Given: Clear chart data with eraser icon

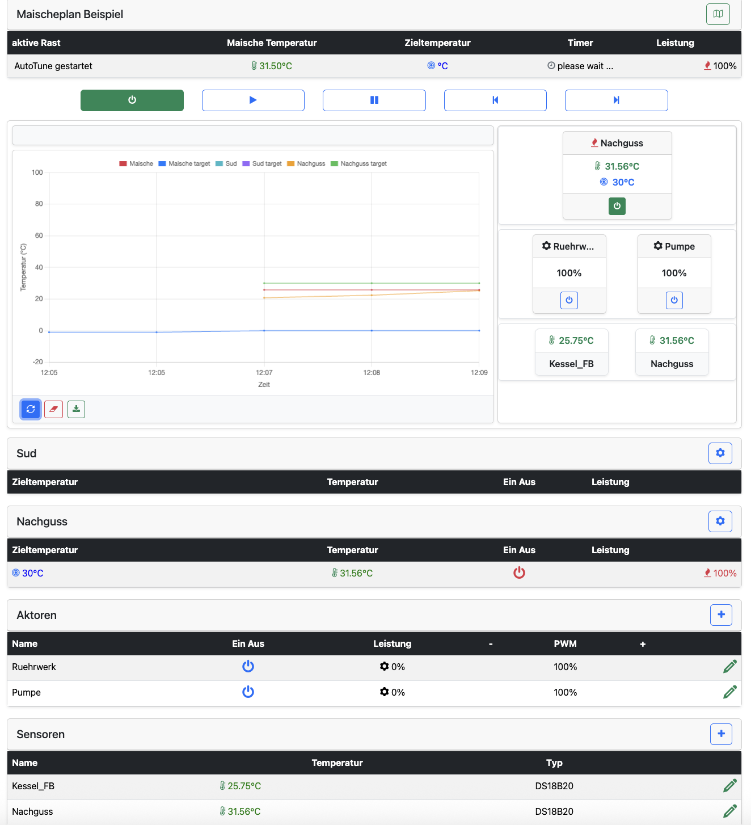Looking at the screenshot, I should 53,409.
